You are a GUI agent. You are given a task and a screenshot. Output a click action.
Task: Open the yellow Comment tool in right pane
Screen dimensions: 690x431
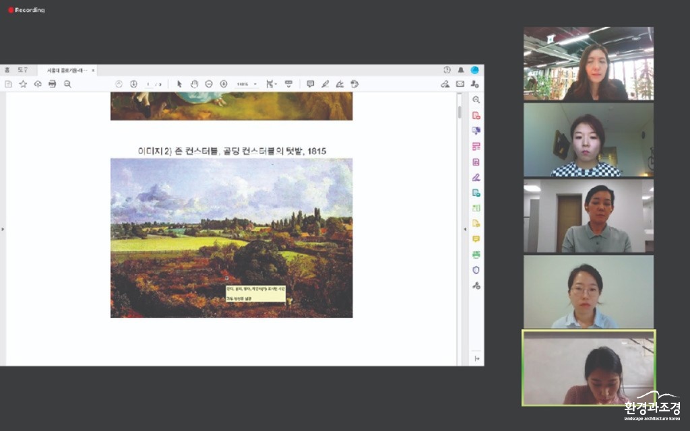coord(476,239)
